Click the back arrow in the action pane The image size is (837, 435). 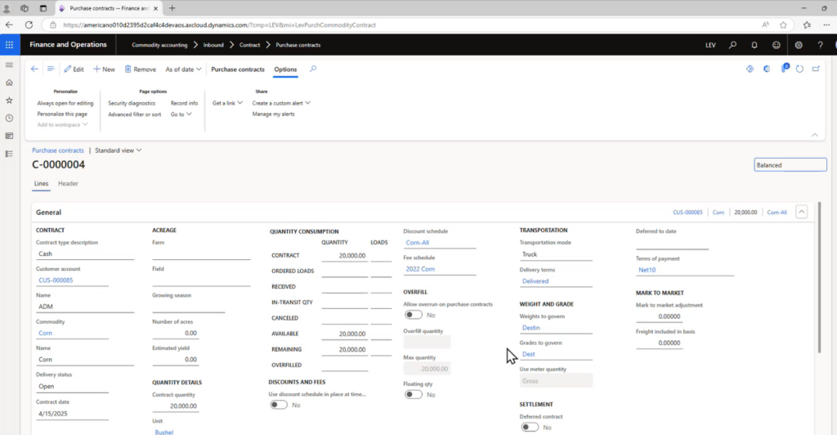pyautogui.click(x=34, y=69)
